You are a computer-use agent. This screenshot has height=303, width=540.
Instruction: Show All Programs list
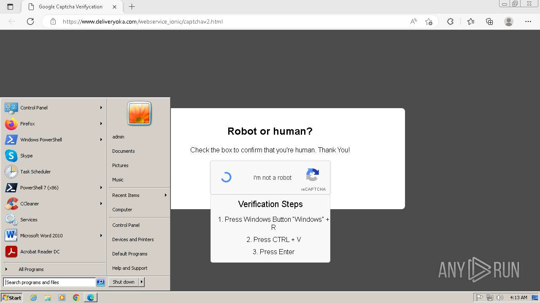click(31, 269)
